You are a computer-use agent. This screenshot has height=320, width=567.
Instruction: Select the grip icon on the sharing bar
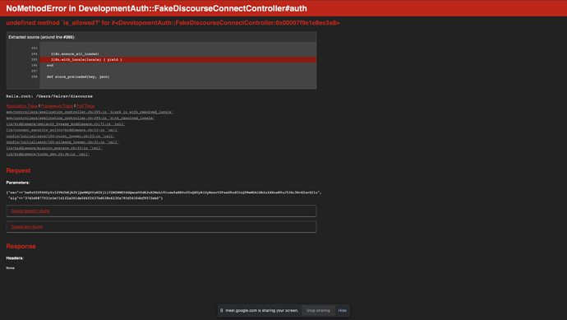222,311
